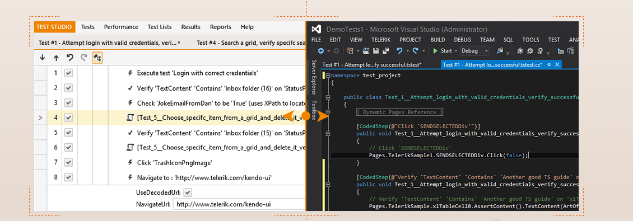Click omega-shaped Telerik toolbar icon
Viewport: 633px width, 221px height.
pyautogui.click(x=540, y=51)
